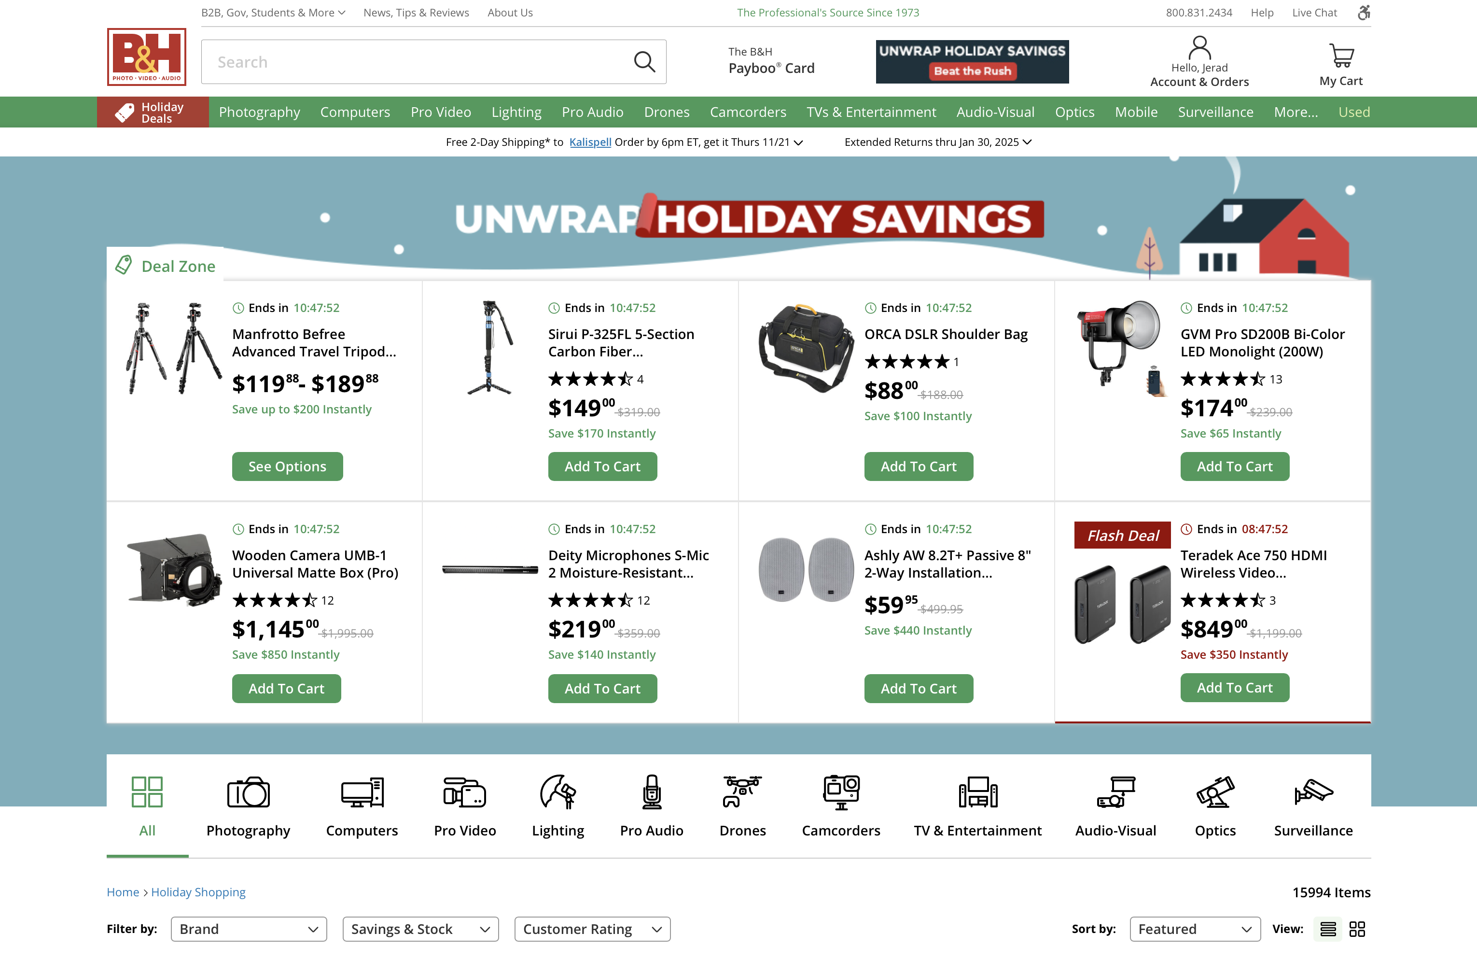Select the Camcorders category icon

pos(841,792)
